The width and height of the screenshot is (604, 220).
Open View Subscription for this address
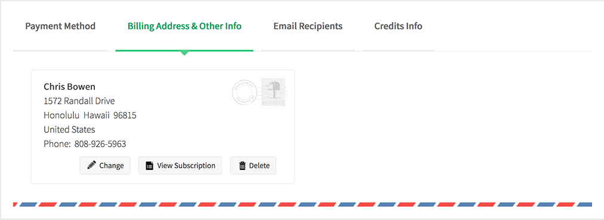tap(180, 165)
